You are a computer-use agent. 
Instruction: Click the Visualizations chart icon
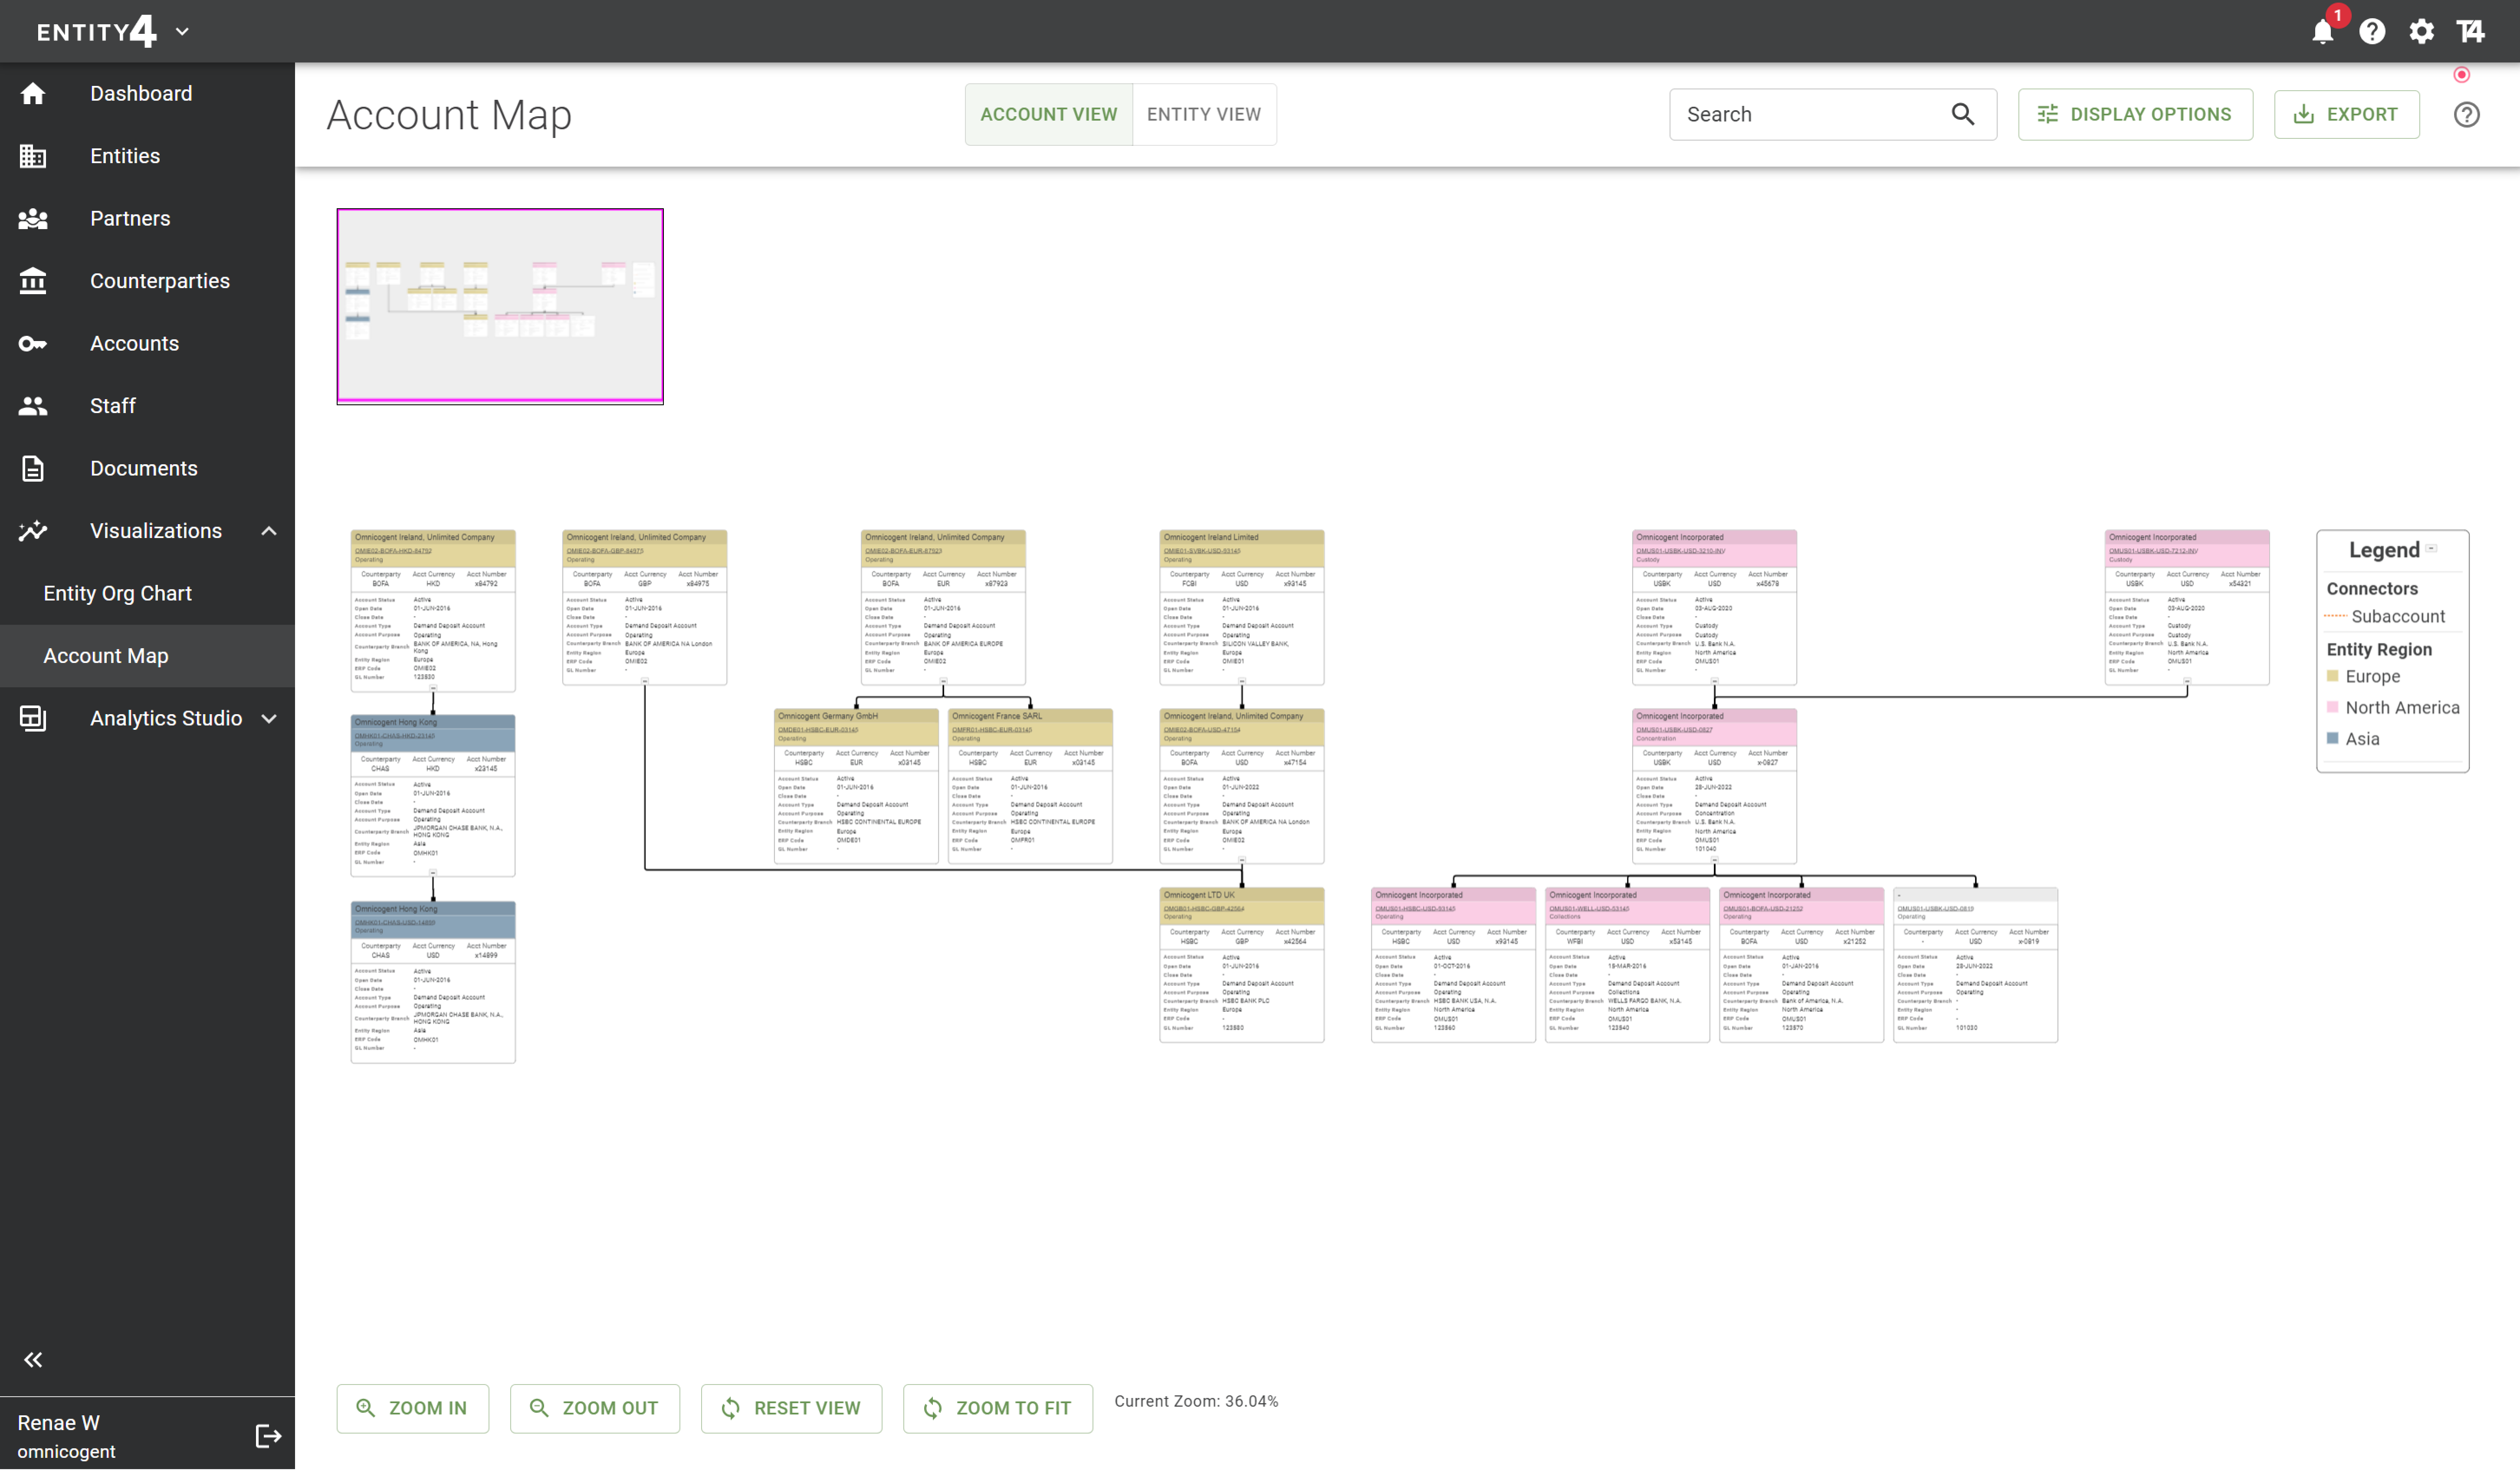33,531
